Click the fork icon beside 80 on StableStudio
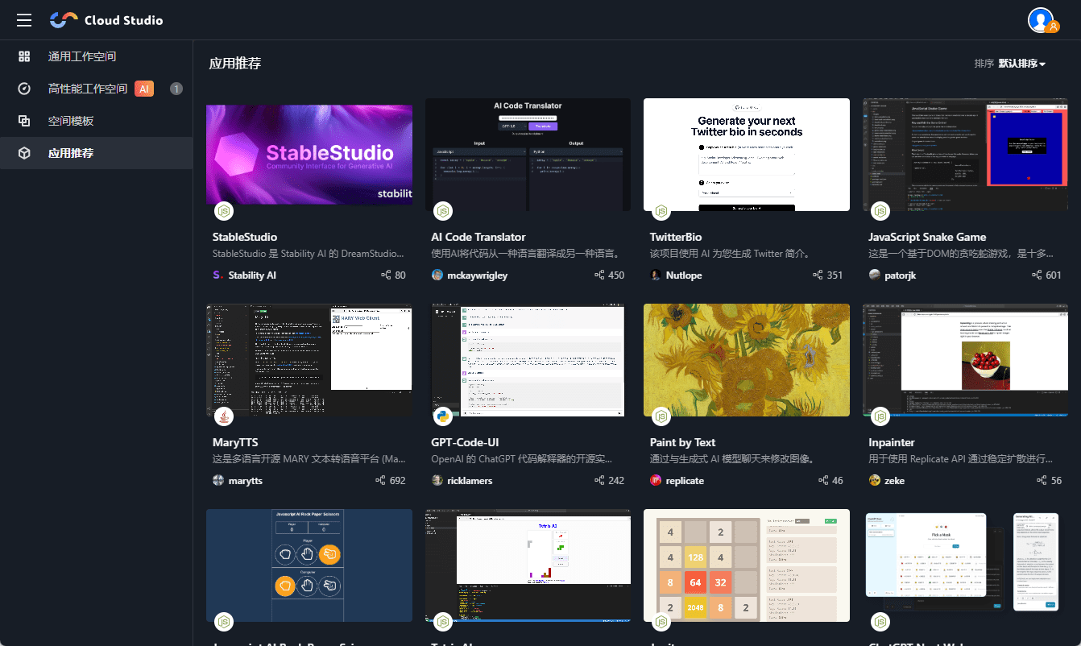The height and width of the screenshot is (646, 1081). 386,275
